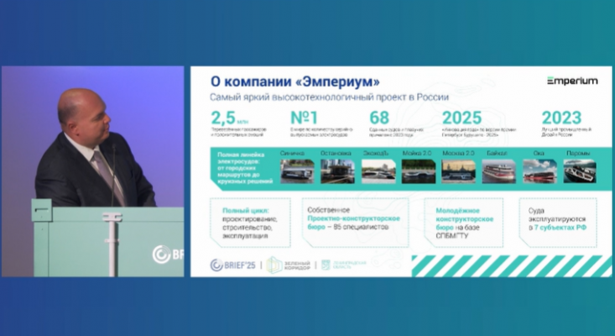The height and width of the screenshot is (336, 615).
Task: Click the '2023' statistic
Action: click(x=561, y=118)
